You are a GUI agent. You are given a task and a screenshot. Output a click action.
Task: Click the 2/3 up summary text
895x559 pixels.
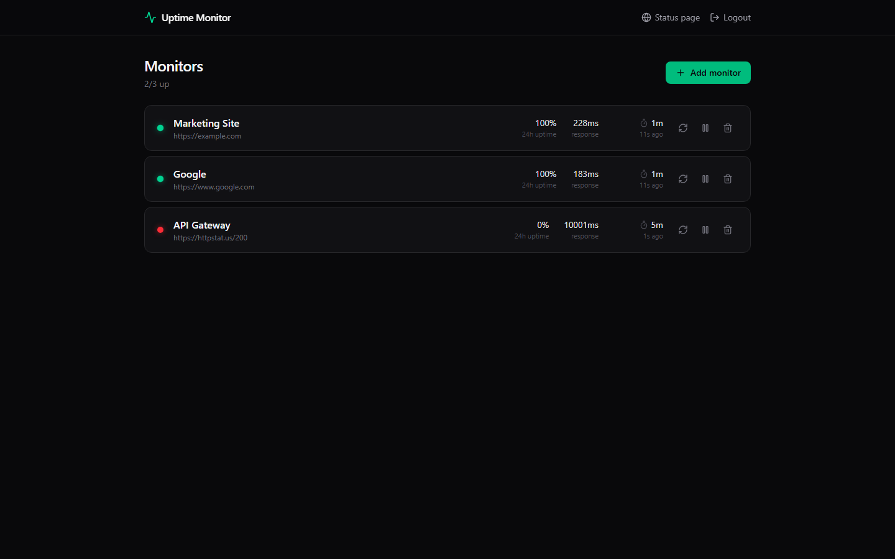(x=157, y=84)
